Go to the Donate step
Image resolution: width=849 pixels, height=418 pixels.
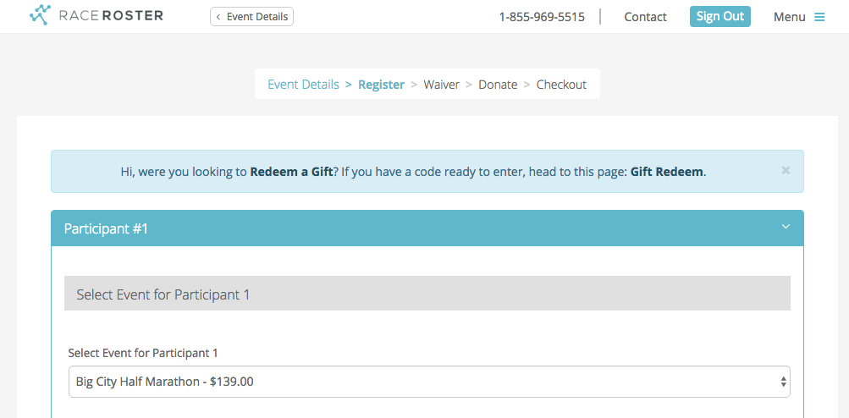[498, 85]
